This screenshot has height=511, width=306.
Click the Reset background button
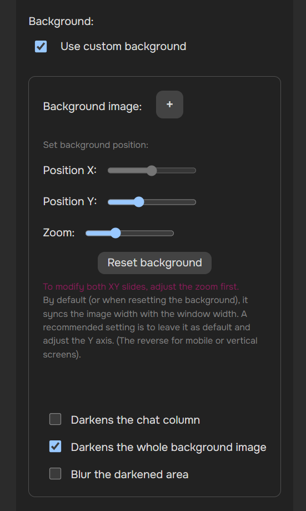(154, 262)
